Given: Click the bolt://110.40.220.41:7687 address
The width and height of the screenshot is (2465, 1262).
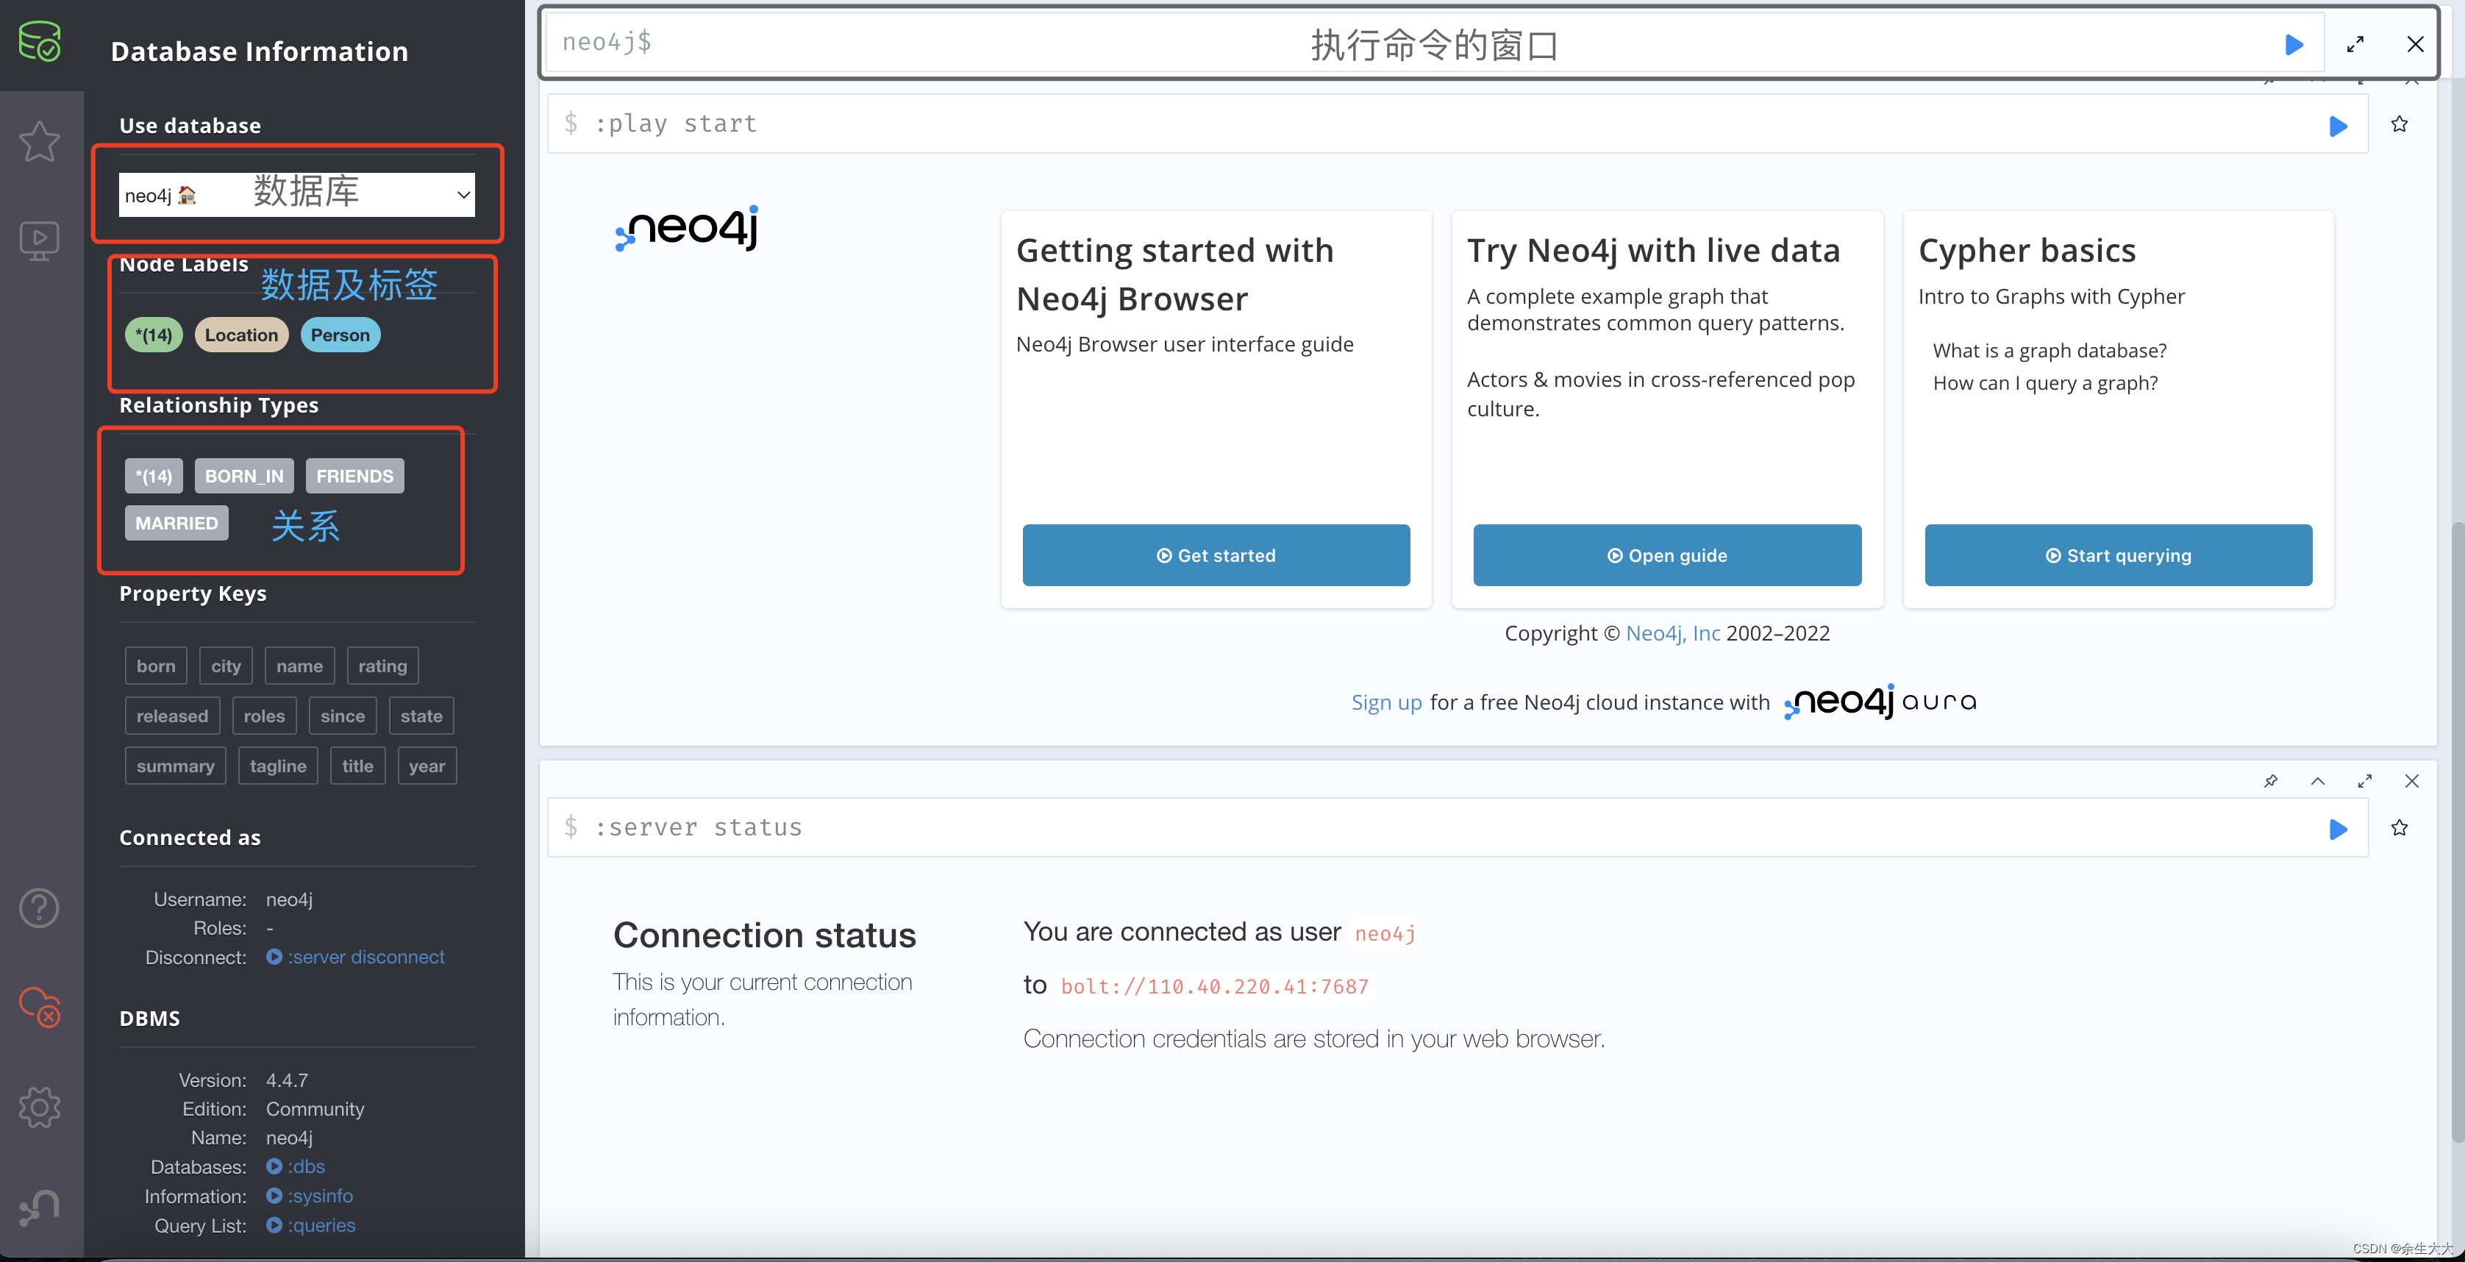Looking at the screenshot, I should (1214, 986).
